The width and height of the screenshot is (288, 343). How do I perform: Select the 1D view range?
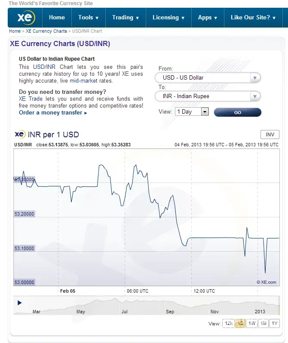[240, 324]
